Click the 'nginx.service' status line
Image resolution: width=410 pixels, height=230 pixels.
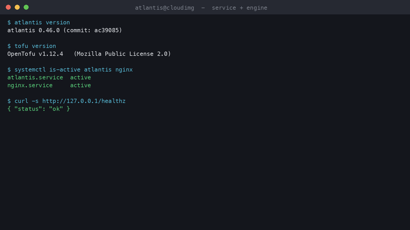coord(49,85)
